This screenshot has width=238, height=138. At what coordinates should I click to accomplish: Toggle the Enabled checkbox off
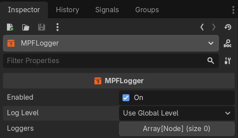tap(126, 98)
